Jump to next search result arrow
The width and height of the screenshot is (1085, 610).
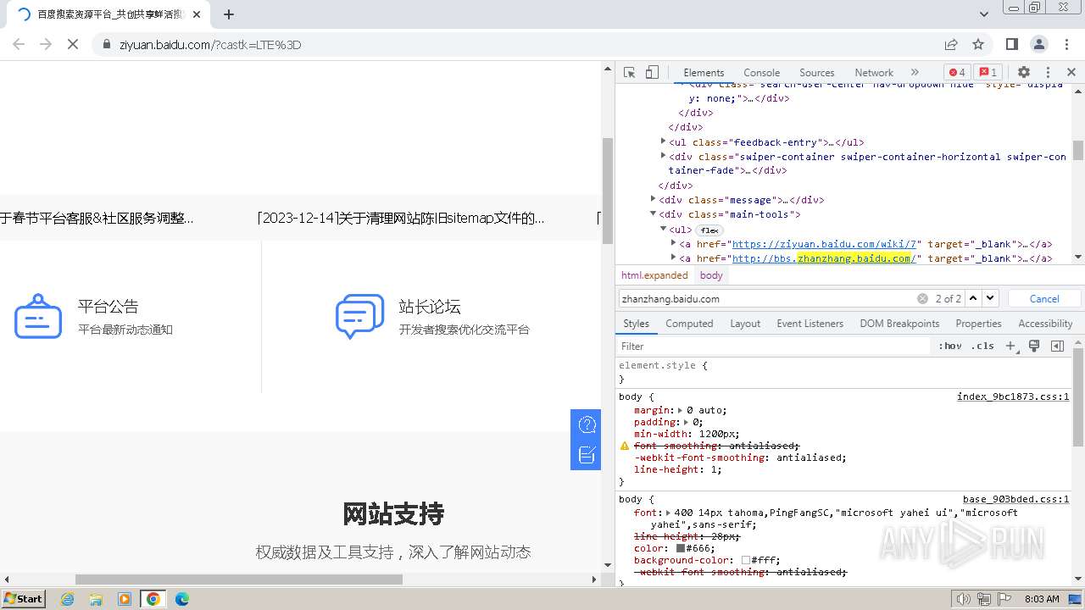990,298
